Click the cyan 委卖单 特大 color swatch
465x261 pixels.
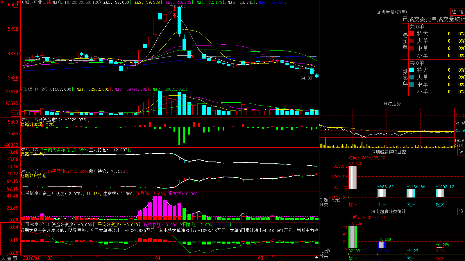click(x=412, y=70)
